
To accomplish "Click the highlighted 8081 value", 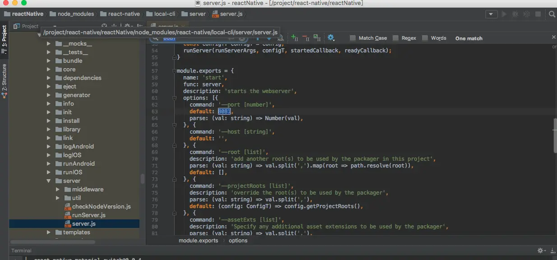I will (x=224, y=111).
